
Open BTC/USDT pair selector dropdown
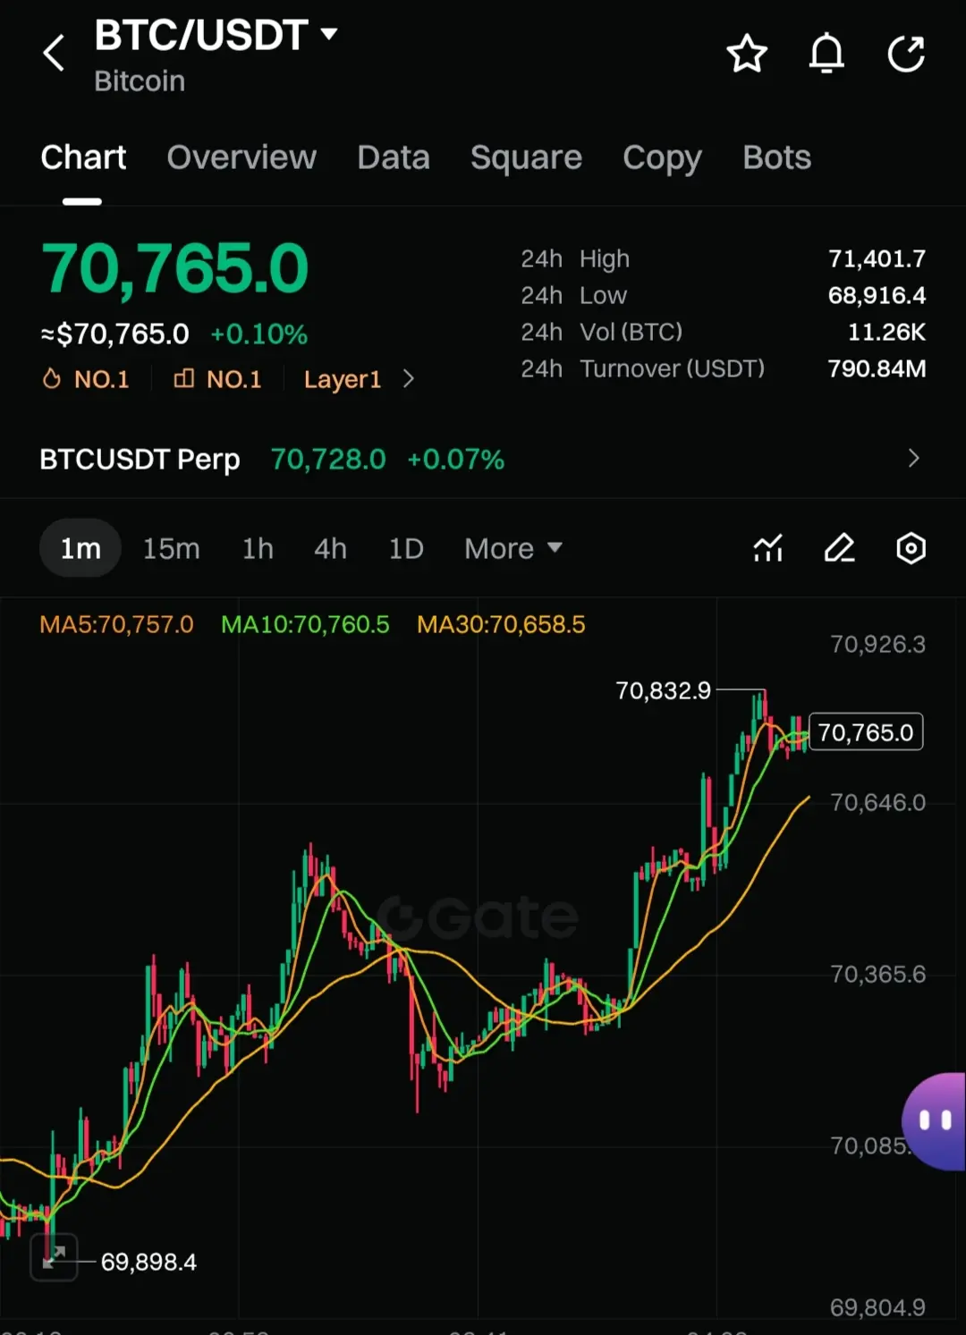coord(216,36)
